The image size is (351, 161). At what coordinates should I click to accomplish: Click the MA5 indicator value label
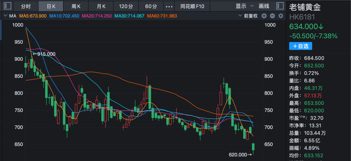click(x=33, y=16)
